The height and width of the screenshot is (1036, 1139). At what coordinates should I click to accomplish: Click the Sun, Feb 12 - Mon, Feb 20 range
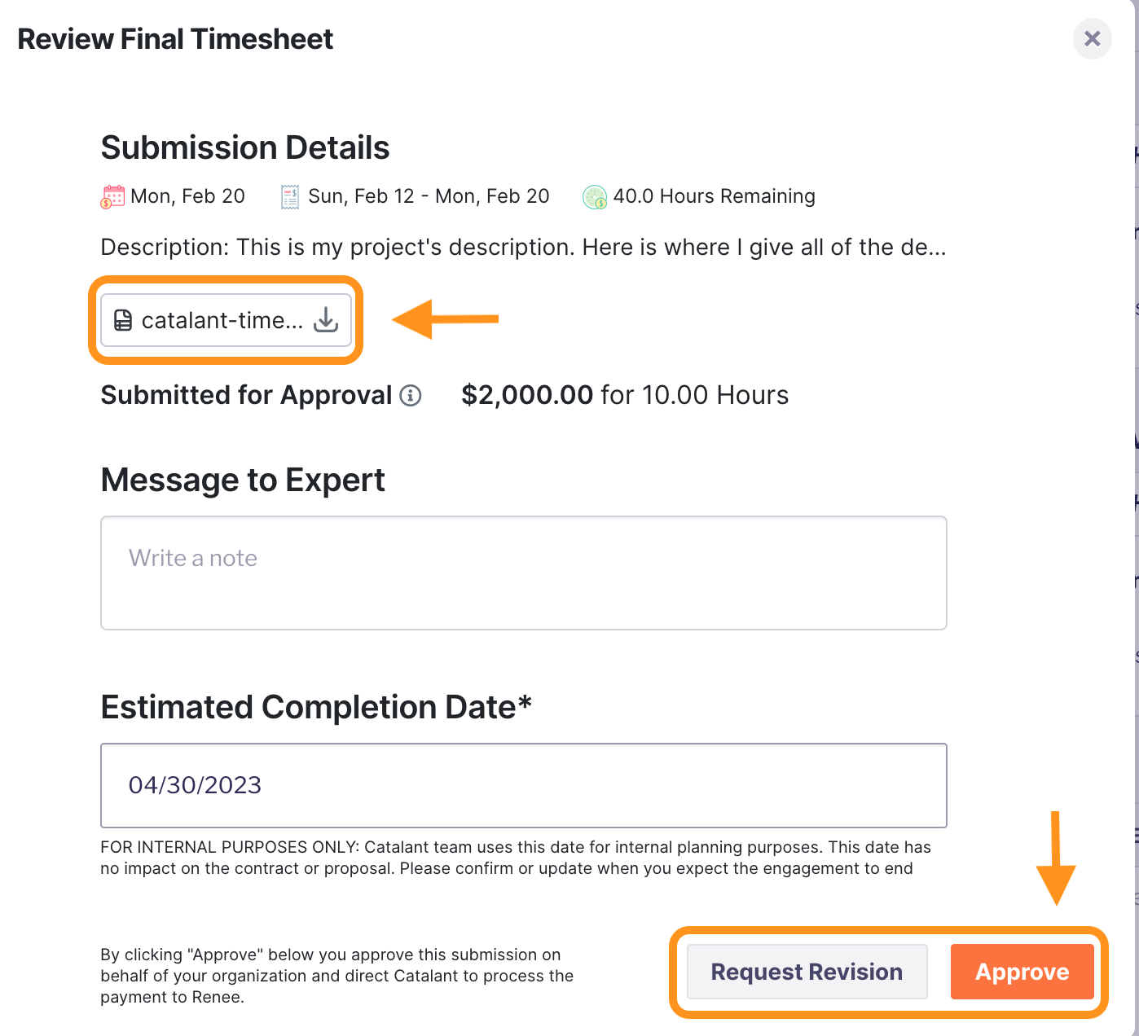click(429, 196)
